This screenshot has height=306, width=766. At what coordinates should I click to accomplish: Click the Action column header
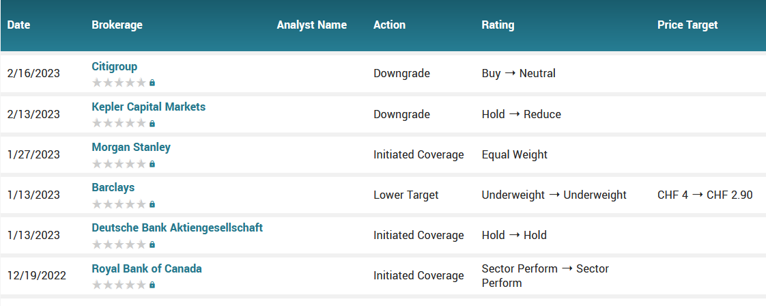[x=389, y=25]
